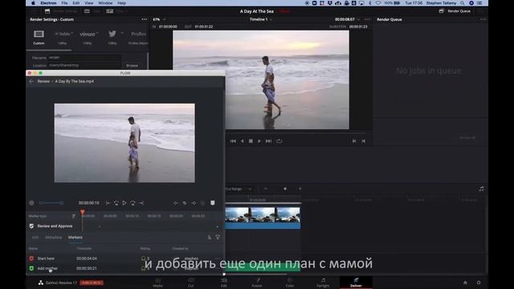This screenshot has width=514, height=289.
Task: Add a marker with the white marker icon
Action: coord(212,203)
